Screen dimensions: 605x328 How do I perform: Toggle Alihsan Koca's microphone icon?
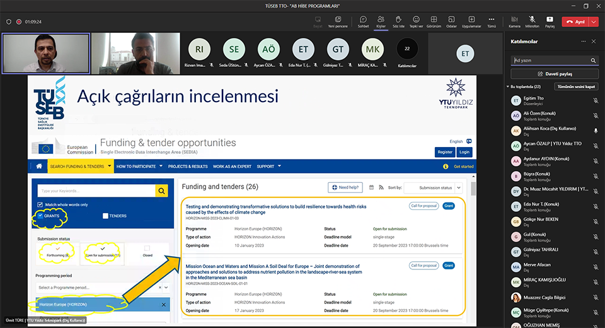point(596,131)
